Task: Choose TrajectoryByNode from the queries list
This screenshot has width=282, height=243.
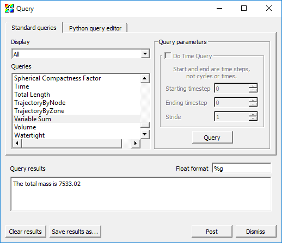Action: pyautogui.click(x=77, y=103)
